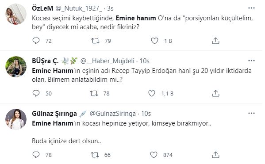Share Gülnaz Şırınga's tweet
The height and width of the screenshot is (164, 265).
(215, 155)
